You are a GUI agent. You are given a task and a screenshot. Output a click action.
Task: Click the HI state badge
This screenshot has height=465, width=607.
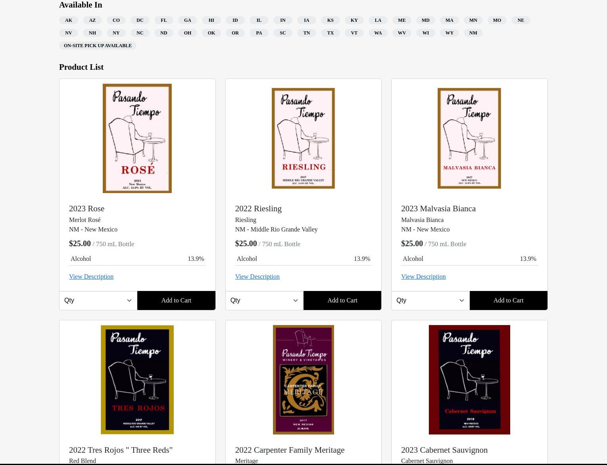(x=211, y=20)
